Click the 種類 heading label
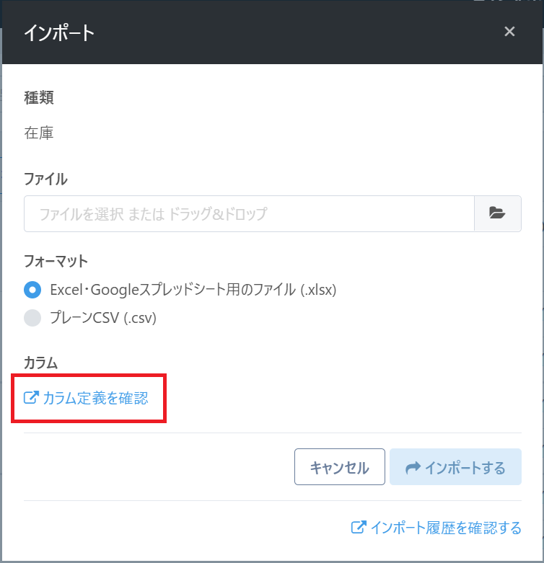 pos(39,98)
